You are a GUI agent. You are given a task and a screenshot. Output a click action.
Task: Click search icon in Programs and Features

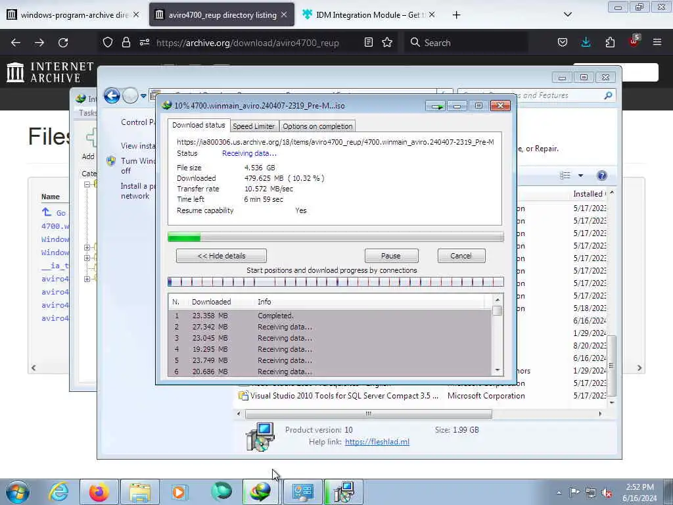tap(608, 95)
